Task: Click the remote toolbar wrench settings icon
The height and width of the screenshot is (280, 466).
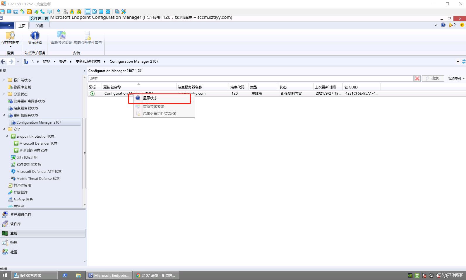Action: point(124,12)
